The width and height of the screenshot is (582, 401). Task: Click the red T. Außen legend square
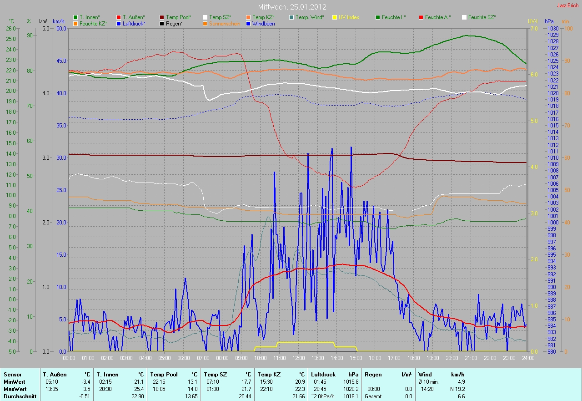click(119, 17)
